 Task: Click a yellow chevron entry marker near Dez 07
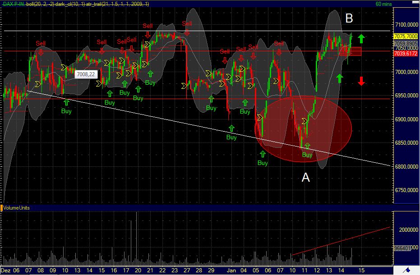38,83
